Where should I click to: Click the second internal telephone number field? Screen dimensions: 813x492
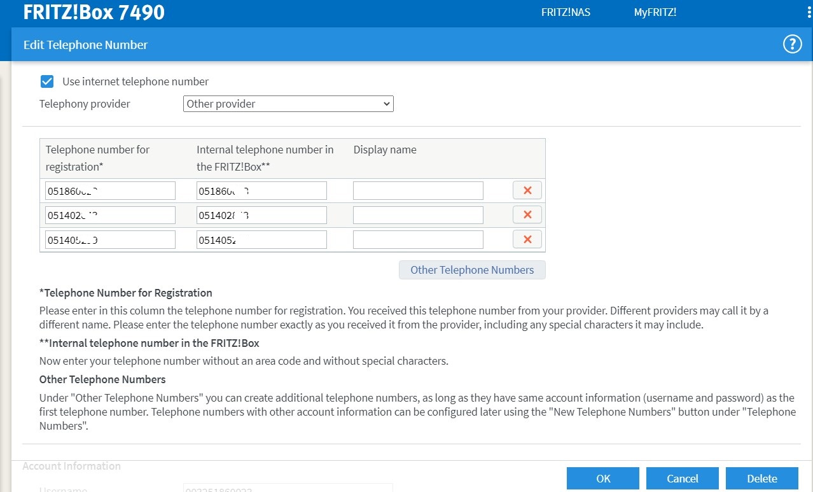tap(261, 215)
